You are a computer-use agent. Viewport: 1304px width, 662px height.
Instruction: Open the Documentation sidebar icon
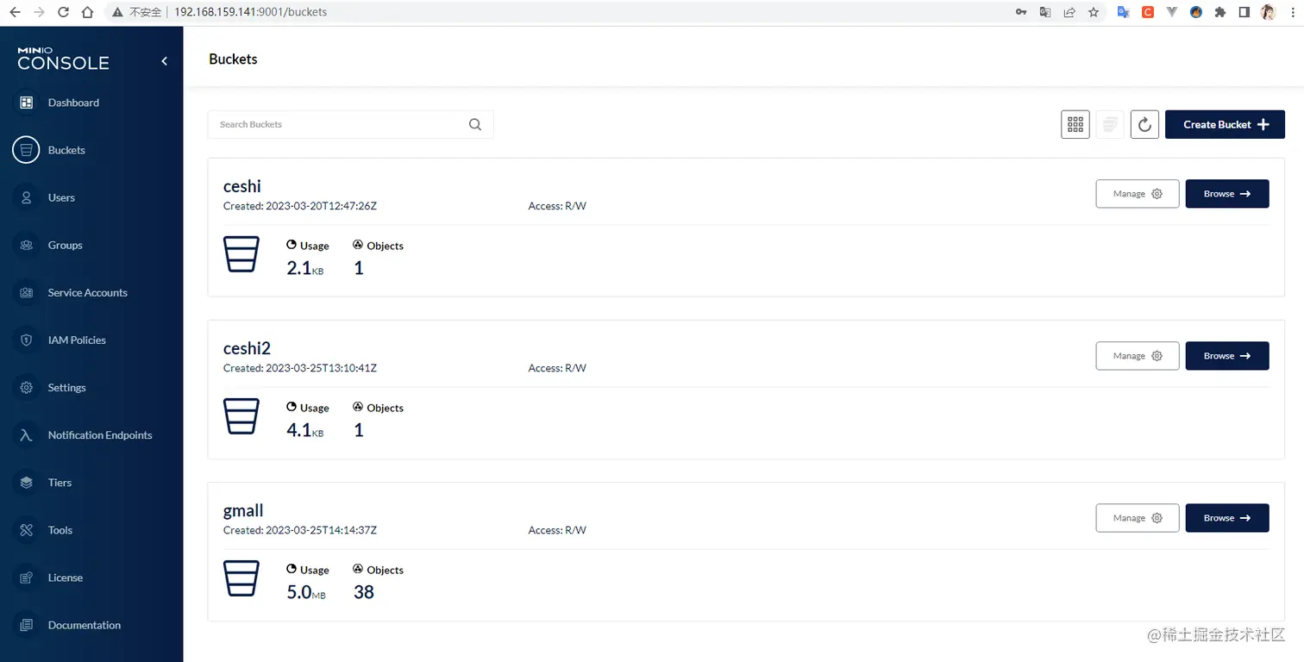point(26,625)
